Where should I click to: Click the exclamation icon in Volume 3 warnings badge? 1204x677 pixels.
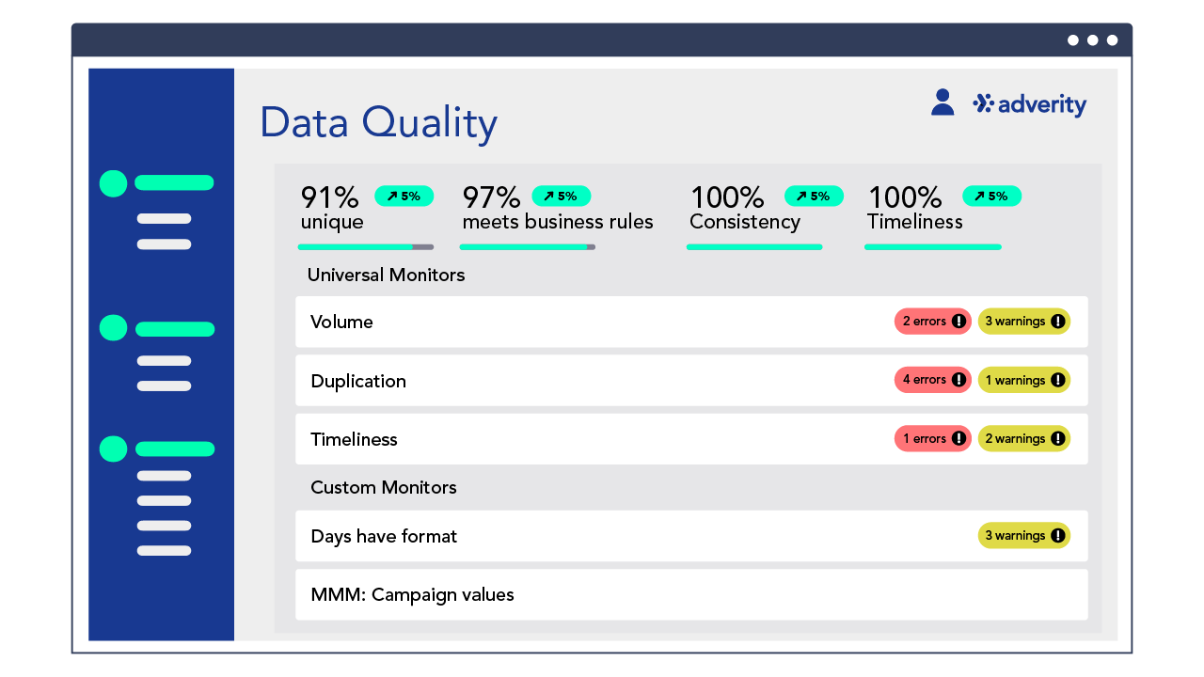coord(1058,322)
